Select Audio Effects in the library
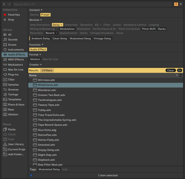 15,55
